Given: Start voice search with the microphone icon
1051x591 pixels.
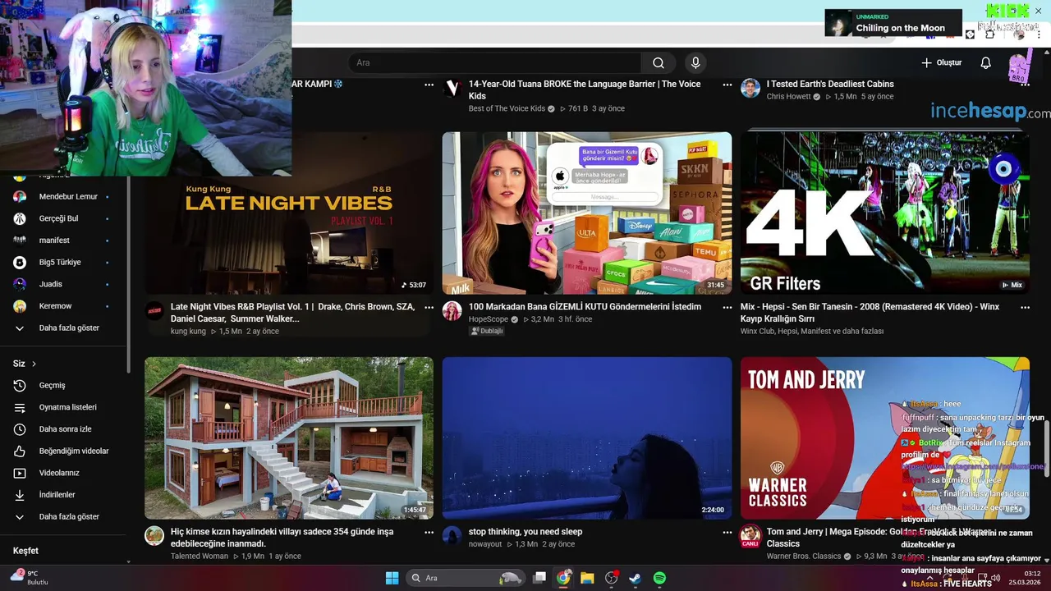Looking at the screenshot, I should (x=695, y=63).
